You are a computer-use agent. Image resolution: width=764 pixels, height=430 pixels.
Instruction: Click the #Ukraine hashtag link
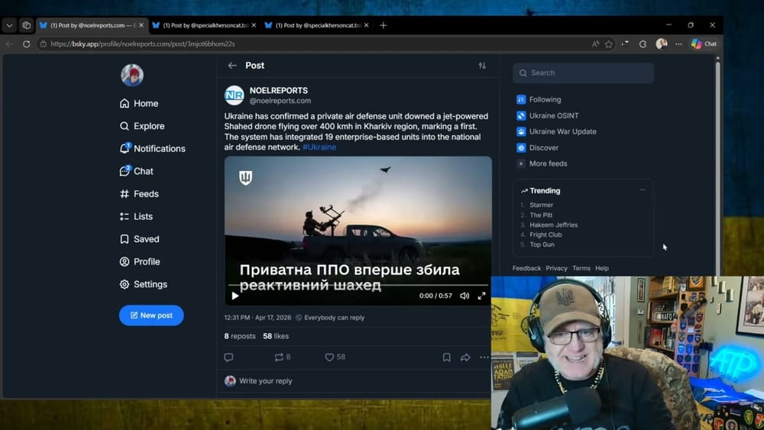pyautogui.click(x=319, y=147)
